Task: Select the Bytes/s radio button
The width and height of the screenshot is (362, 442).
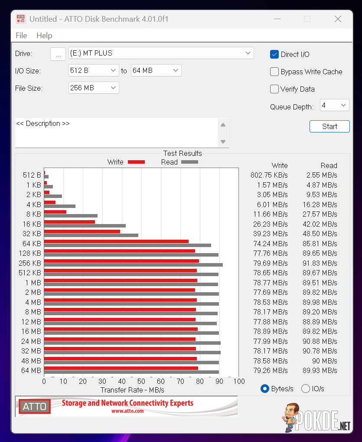Action: [x=265, y=389]
